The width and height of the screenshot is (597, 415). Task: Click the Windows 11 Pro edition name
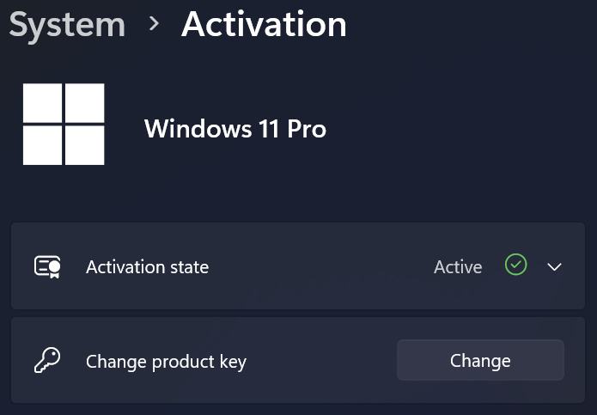click(235, 129)
